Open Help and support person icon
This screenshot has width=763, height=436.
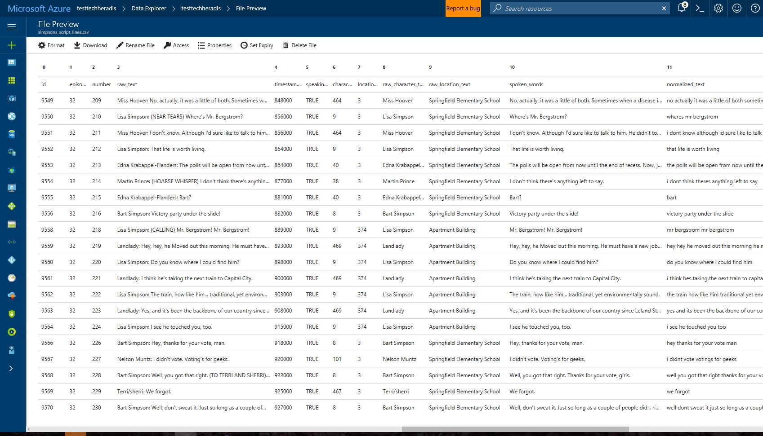tap(12, 350)
